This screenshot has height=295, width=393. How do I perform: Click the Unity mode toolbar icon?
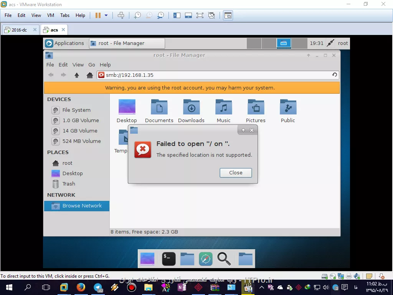211,15
